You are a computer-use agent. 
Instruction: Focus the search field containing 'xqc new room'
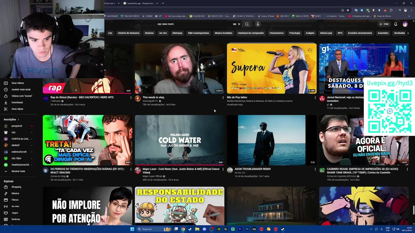(x=195, y=24)
